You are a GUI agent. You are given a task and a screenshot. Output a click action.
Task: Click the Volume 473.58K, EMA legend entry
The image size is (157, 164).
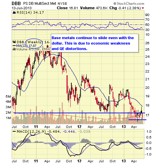[33, 49]
